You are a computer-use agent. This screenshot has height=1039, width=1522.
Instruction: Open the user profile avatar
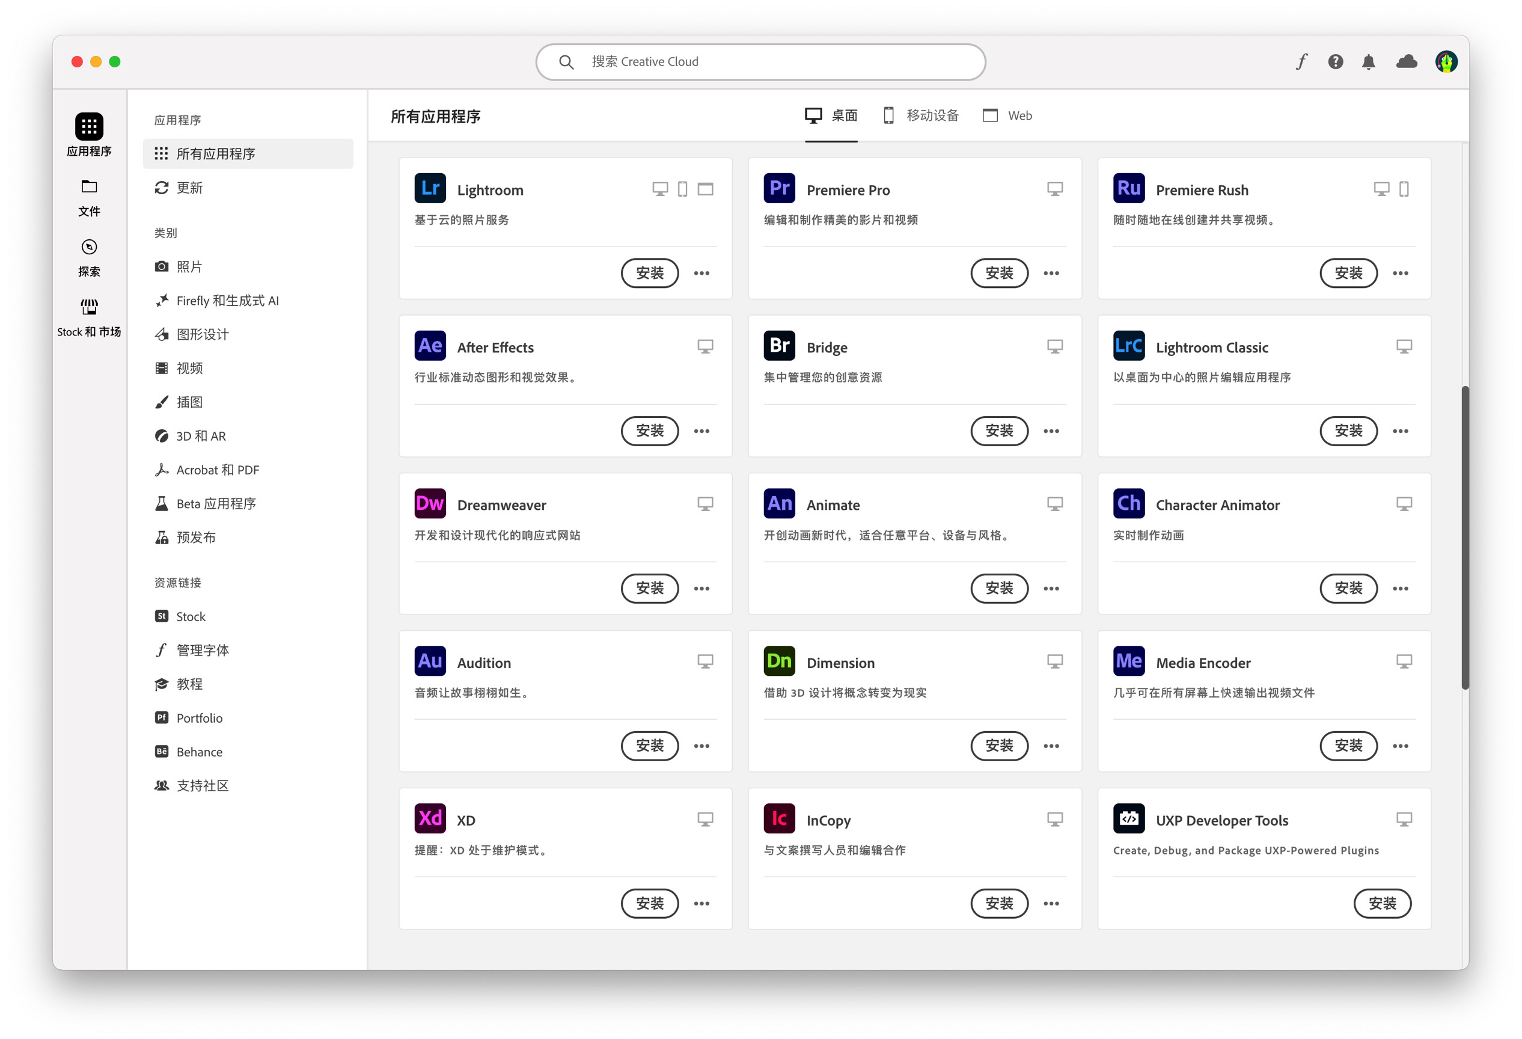tap(1446, 61)
